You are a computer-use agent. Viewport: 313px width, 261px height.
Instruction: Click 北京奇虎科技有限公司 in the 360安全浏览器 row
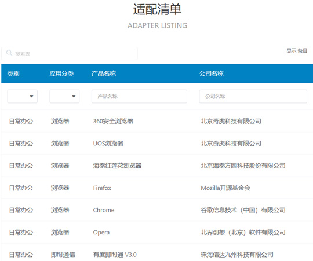[231, 121]
